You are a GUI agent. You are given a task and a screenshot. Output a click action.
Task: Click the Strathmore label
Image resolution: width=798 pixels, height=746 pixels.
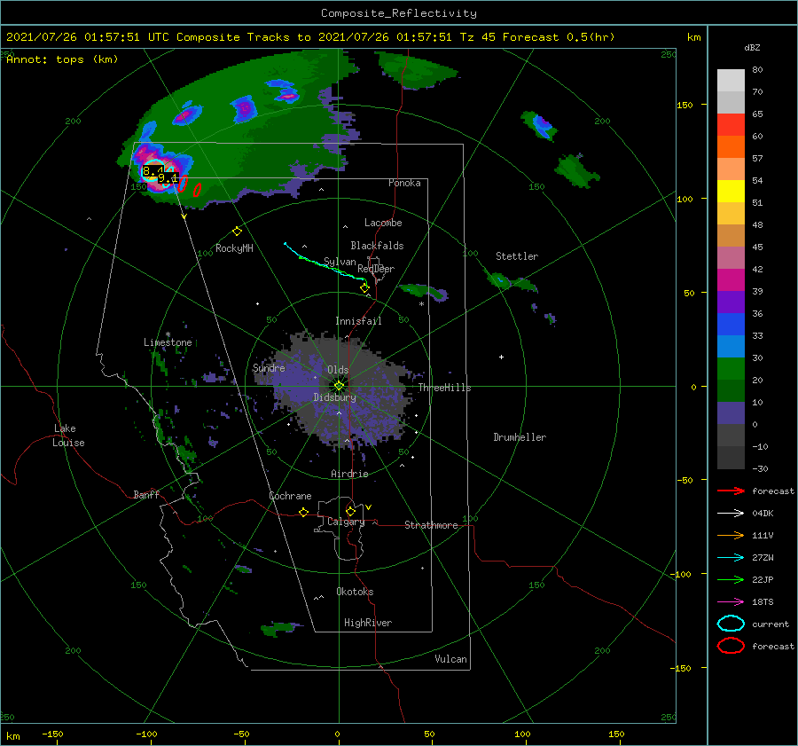point(431,525)
